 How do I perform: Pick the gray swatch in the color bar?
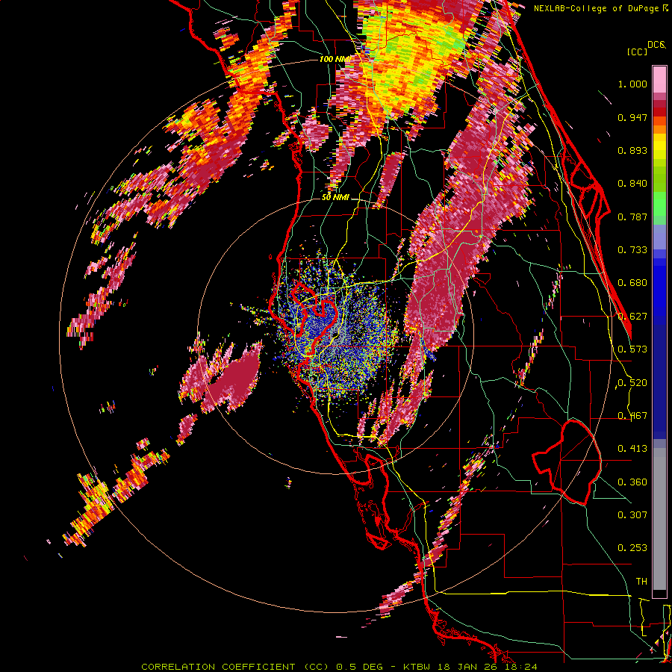pos(659,519)
